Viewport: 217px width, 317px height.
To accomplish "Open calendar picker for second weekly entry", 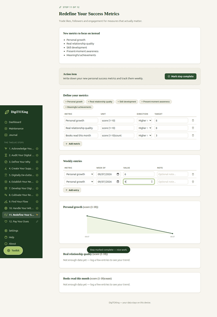I will coord(118,182).
